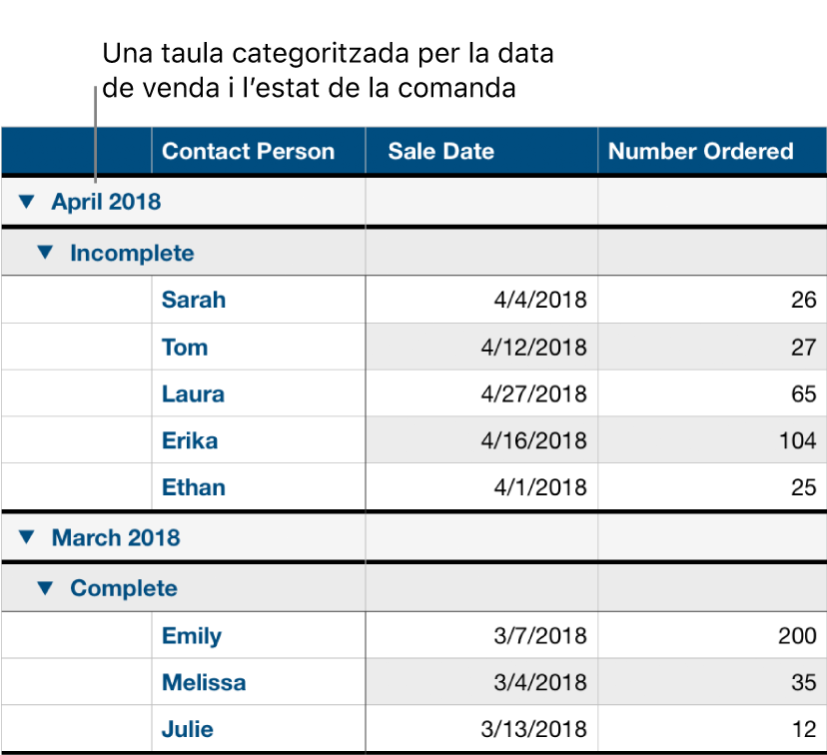827x755 pixels.
Task: Click the Sarah contact link
Action: pos(194,300)
